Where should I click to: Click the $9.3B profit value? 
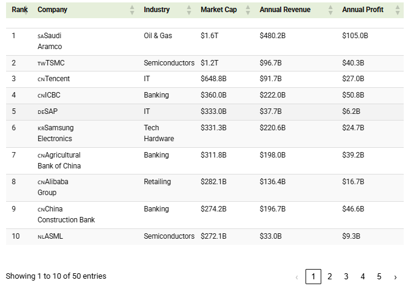coord(351,236)
